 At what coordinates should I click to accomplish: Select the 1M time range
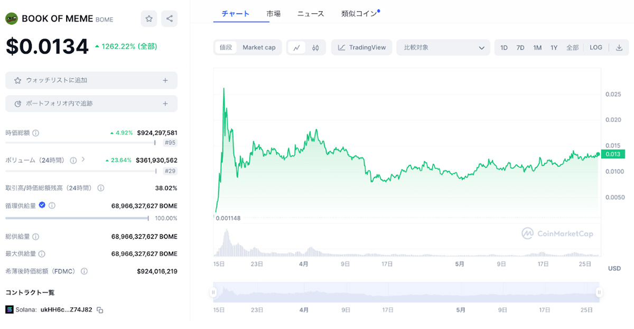click(x=537, y=48)
